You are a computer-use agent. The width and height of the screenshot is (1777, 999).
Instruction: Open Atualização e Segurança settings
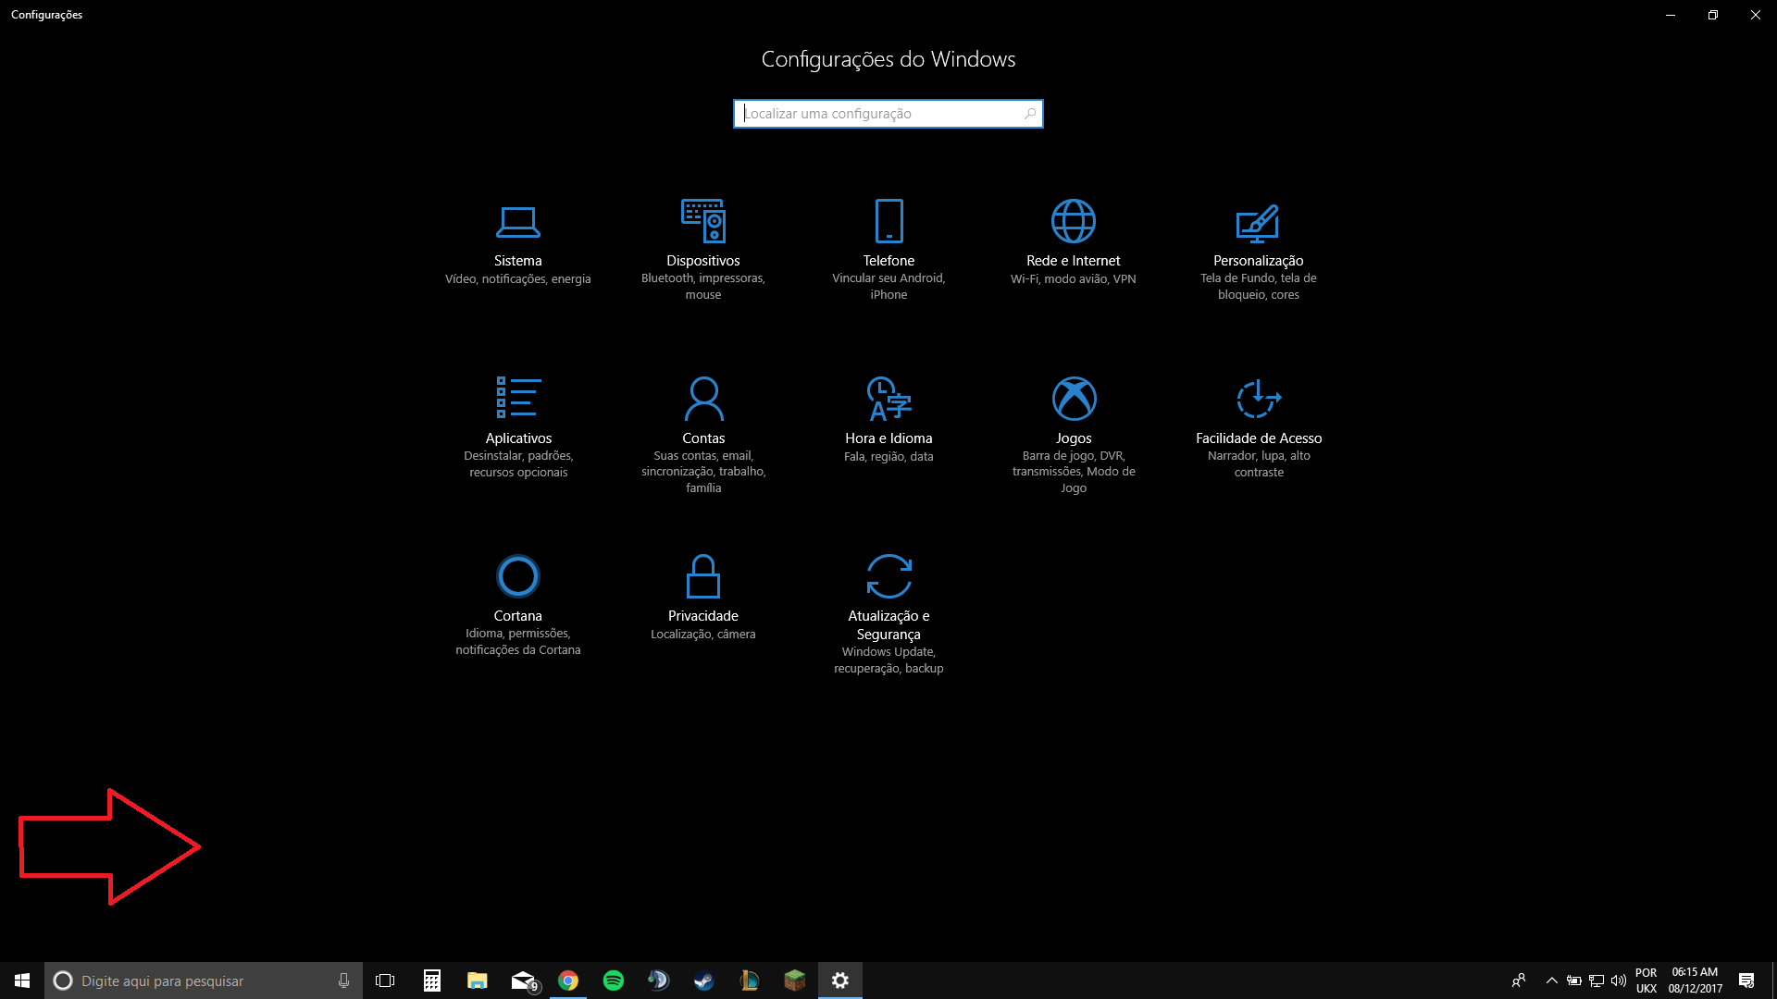(888, 614)
